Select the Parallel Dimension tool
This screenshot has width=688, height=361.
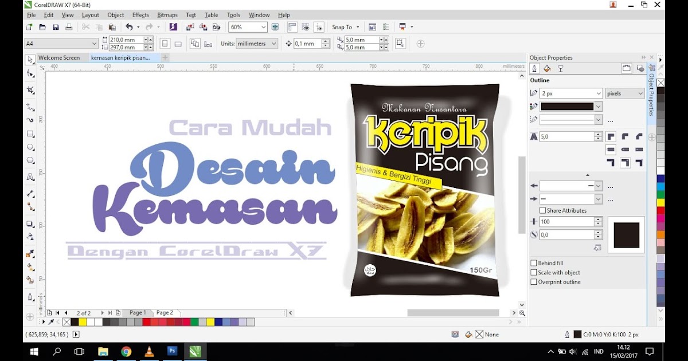coord(30,194)
